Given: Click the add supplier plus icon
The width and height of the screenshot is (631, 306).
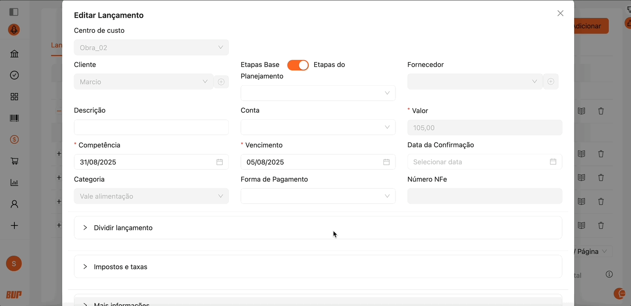Looking at the screenshot, I should 551,82.
